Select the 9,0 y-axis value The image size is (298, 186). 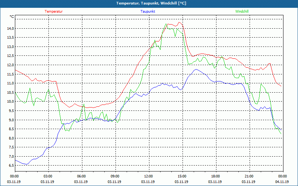click(x=11, y=120)
